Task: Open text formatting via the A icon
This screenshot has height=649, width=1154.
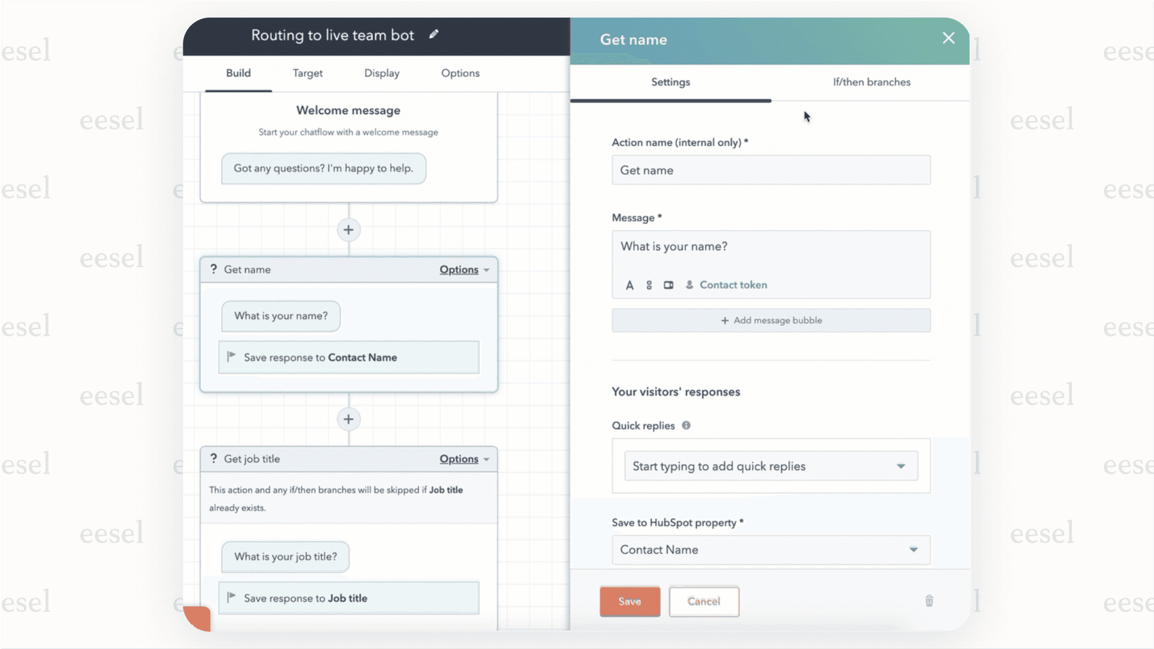Action: (x=629, y=284)
